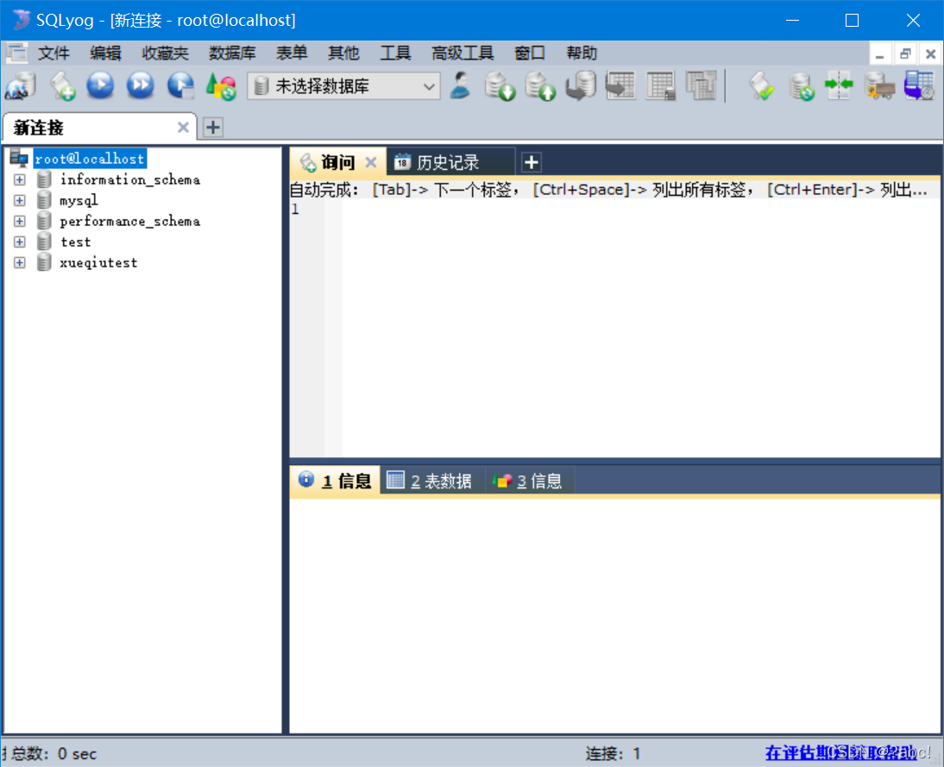This screenshot has height=767, width=944.
Task: Close the inner MDI child window
Action: pos(930,54)
